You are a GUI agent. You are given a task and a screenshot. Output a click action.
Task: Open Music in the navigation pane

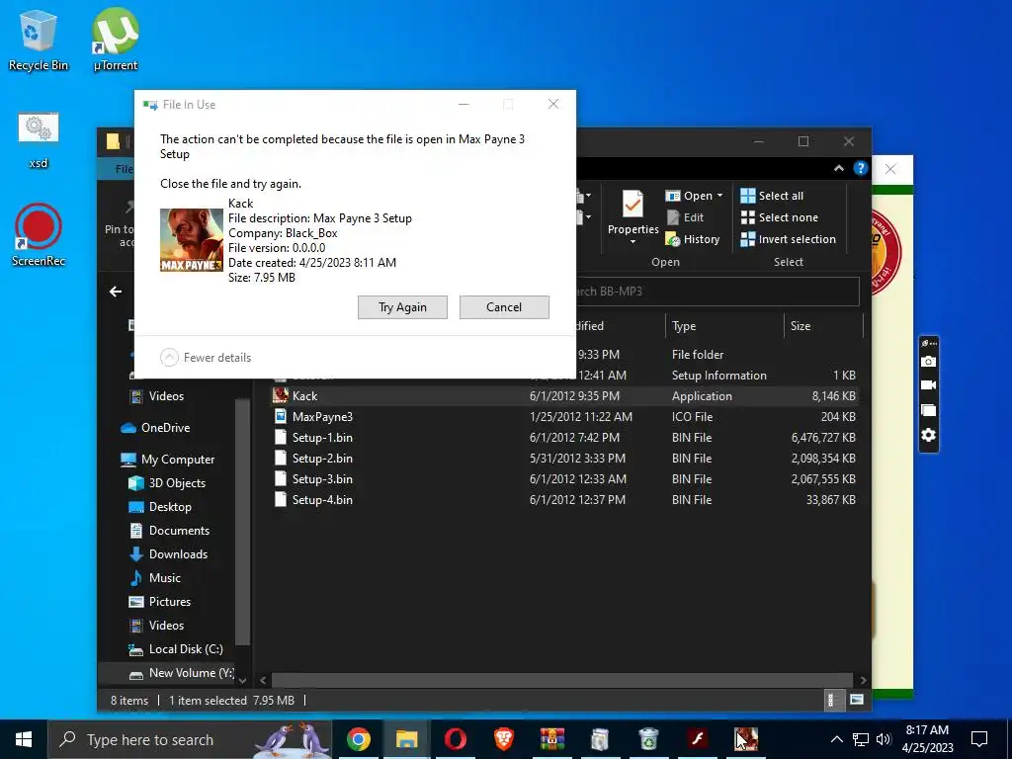click(155, 578)
